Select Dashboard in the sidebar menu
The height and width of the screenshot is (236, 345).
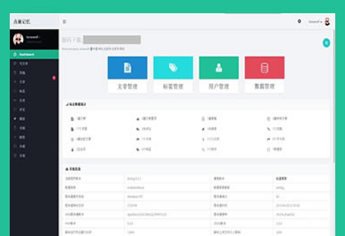click(26, 55)
